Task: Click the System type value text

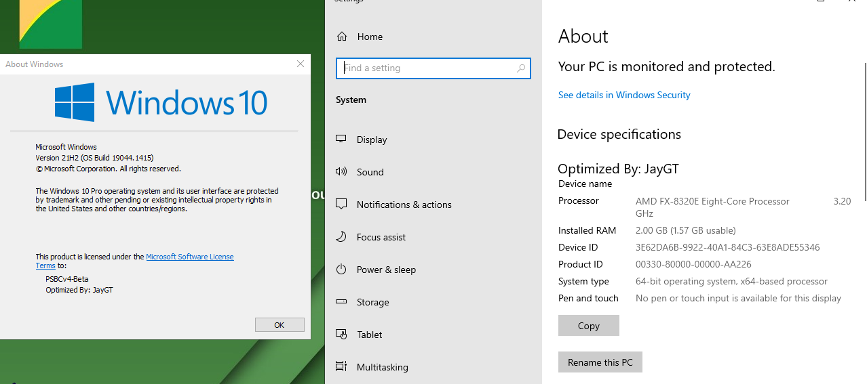Action: pyautogui.click(x=731, y=281)
